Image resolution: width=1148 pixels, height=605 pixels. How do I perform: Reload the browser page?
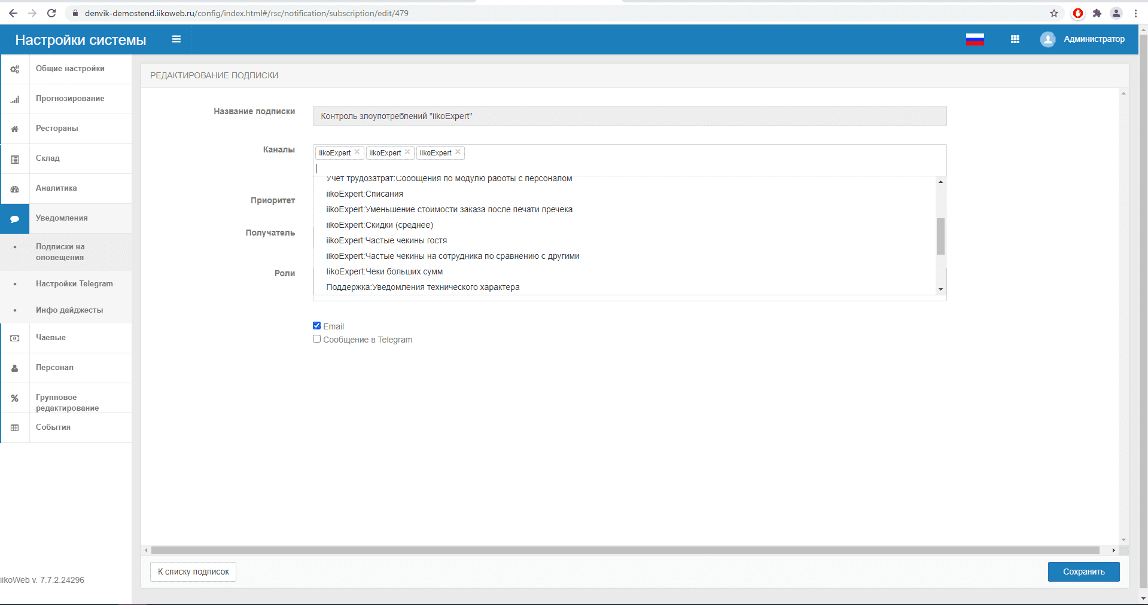(x=51, y=13)
